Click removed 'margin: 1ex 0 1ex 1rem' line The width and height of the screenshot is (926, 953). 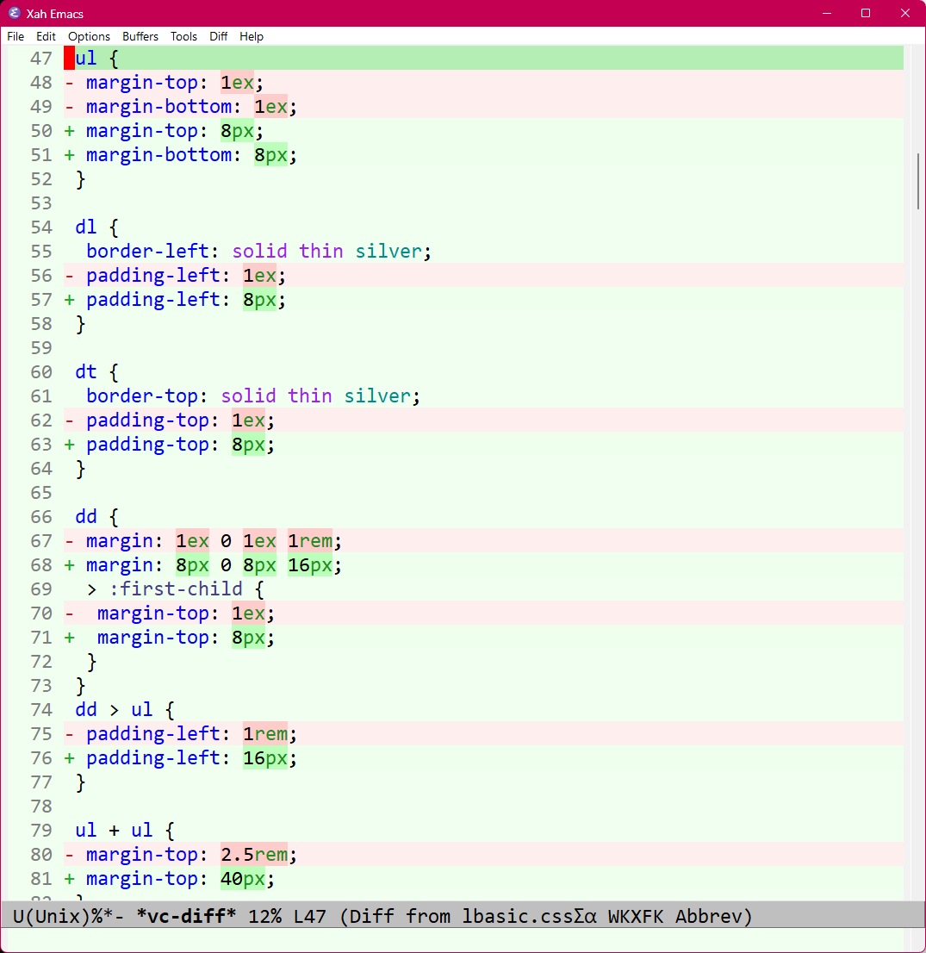(214, 540)
